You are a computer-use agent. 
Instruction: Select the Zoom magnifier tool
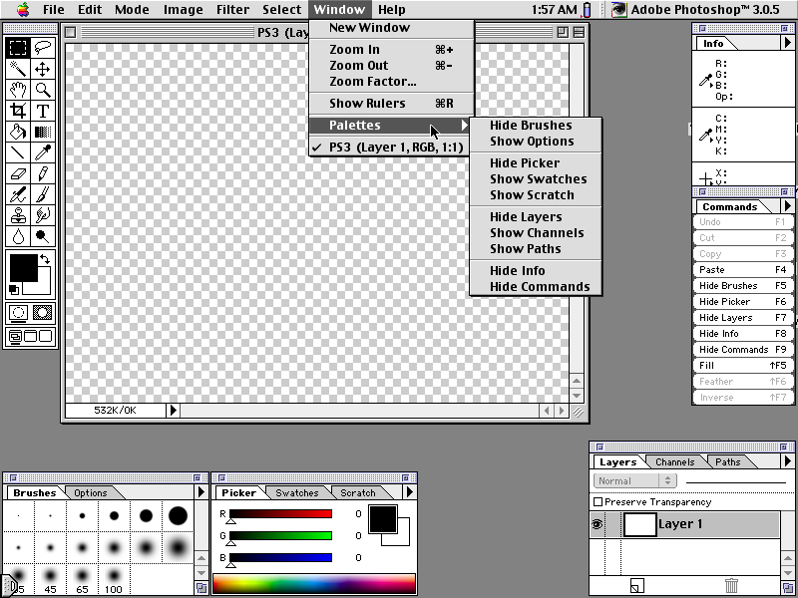point(43,90)
